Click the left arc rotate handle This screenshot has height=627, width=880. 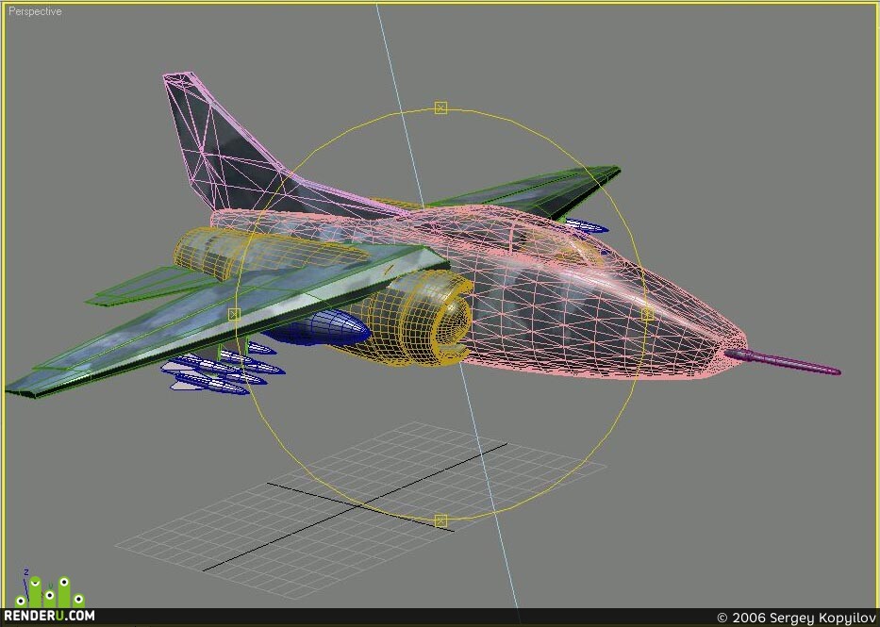(x=235, y=315)
